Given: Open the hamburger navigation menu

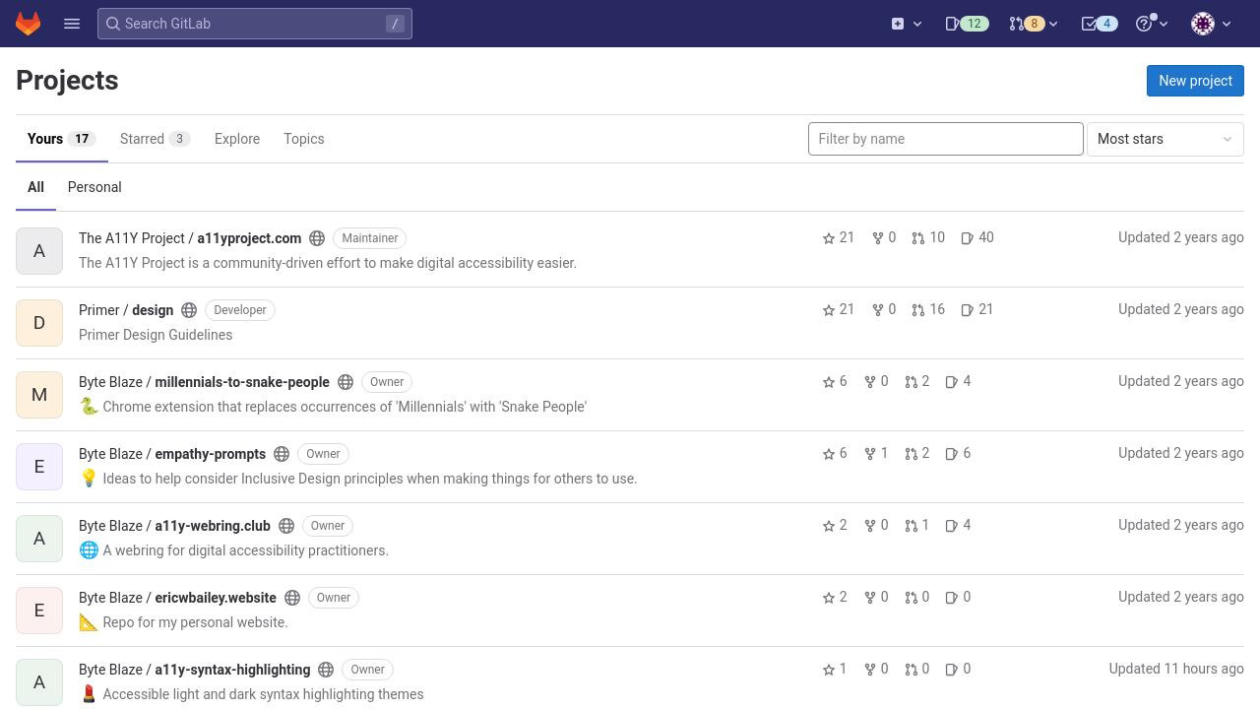Looking at the screenshot, I should 72,24.
